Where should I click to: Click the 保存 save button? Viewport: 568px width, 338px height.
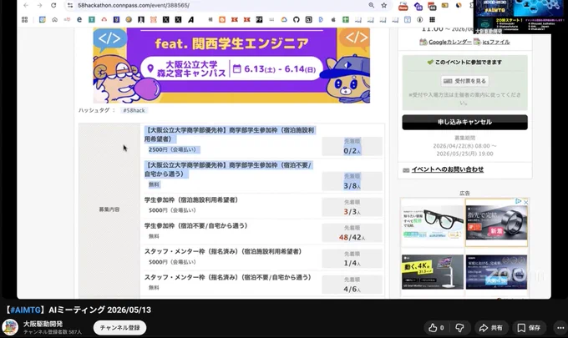click(x=530, y=328)
